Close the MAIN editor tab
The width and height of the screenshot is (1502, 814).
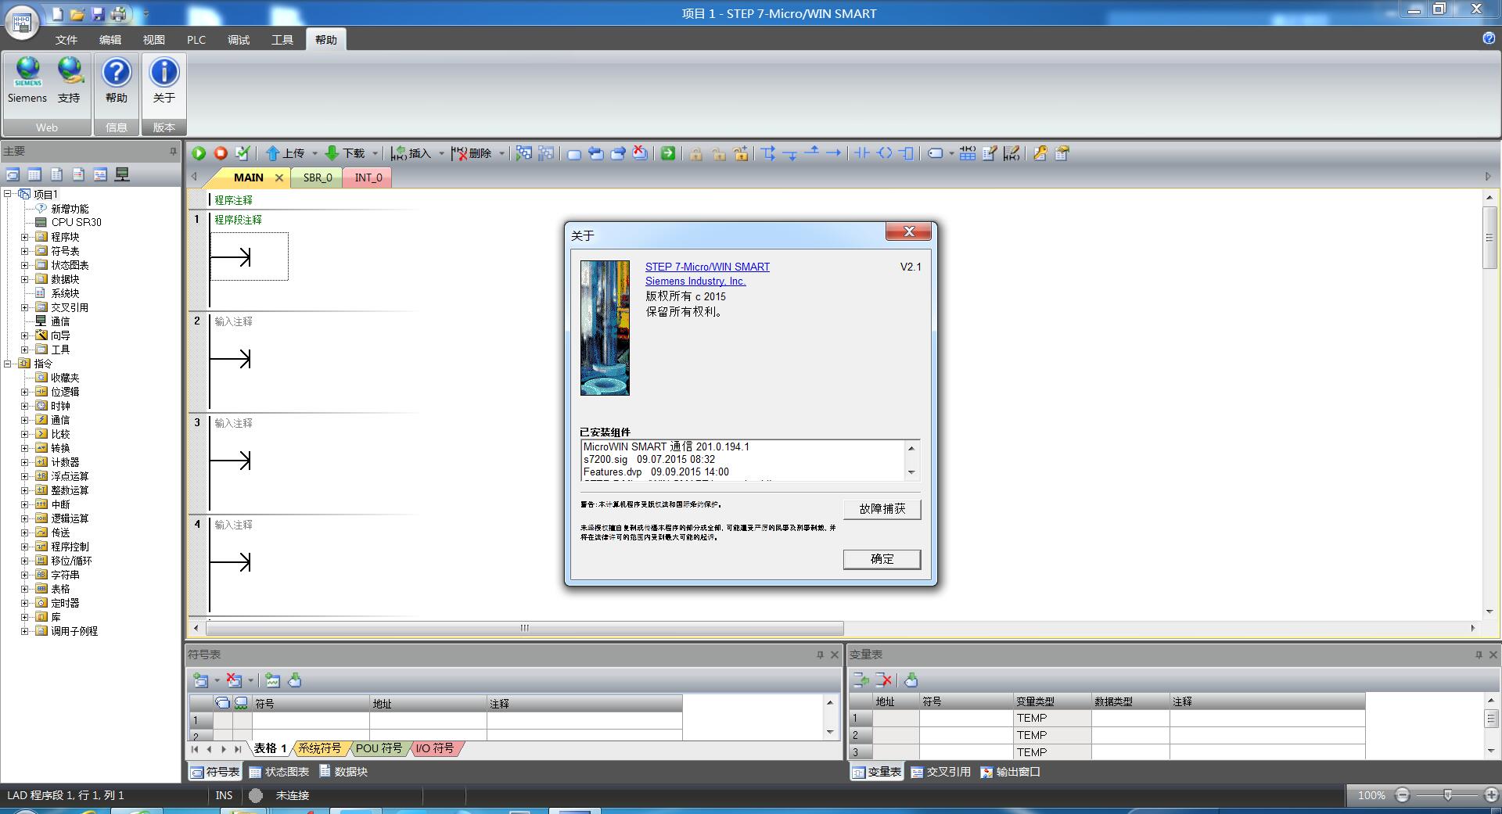[x=278, y=178]
